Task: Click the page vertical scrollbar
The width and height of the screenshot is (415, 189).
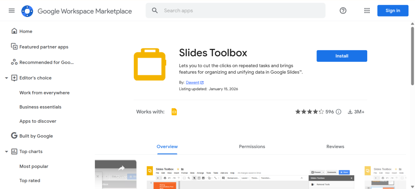Action: [412, 55]
